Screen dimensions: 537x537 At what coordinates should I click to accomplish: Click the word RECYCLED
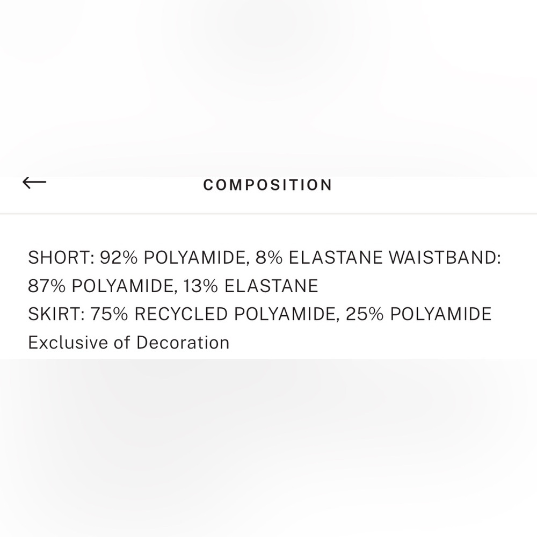click(181, 314)
